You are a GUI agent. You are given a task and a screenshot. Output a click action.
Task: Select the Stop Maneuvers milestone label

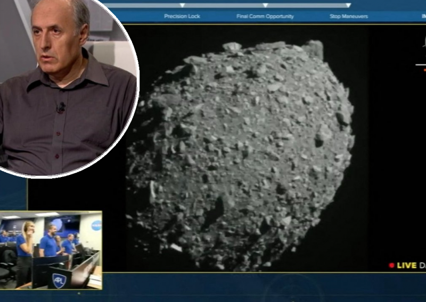click(348, 16)
